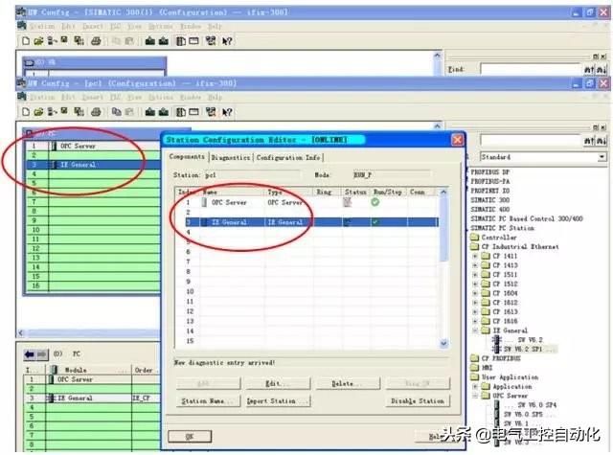Click Save and Compile icon in pc1 toolbar
The width and height of the screenshot is (613, 455).
79,112
